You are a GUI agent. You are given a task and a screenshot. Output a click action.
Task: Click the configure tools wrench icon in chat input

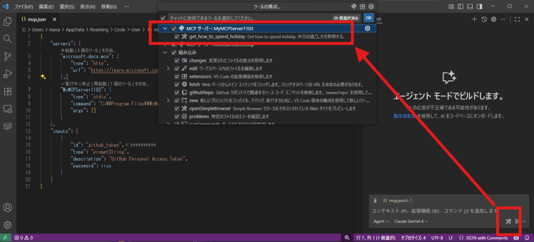pos(509,221)
